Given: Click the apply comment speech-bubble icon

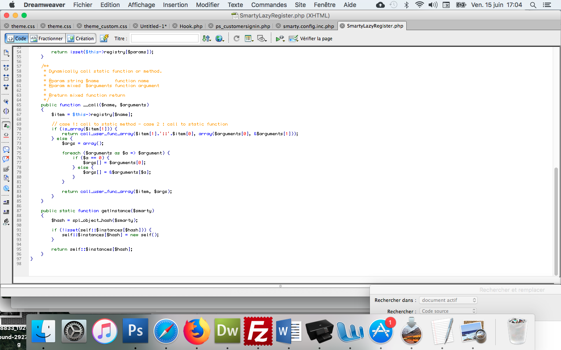Looking at the screenshot, I should [6, 150].
